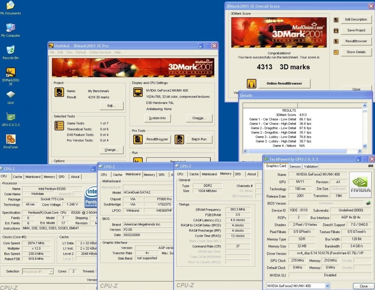Click the 3DMark2001 SE Pro title bar icon
The image size is (375, 290).
click(51, 46)
